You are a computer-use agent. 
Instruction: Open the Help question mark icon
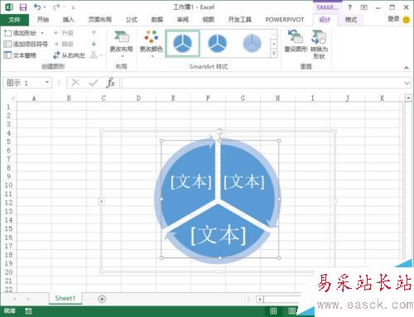[x=349, y=7]
